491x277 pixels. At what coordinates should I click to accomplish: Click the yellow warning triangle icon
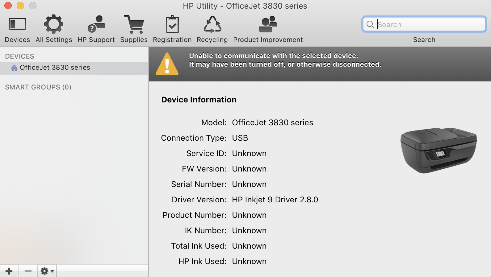tap(167, 64)
